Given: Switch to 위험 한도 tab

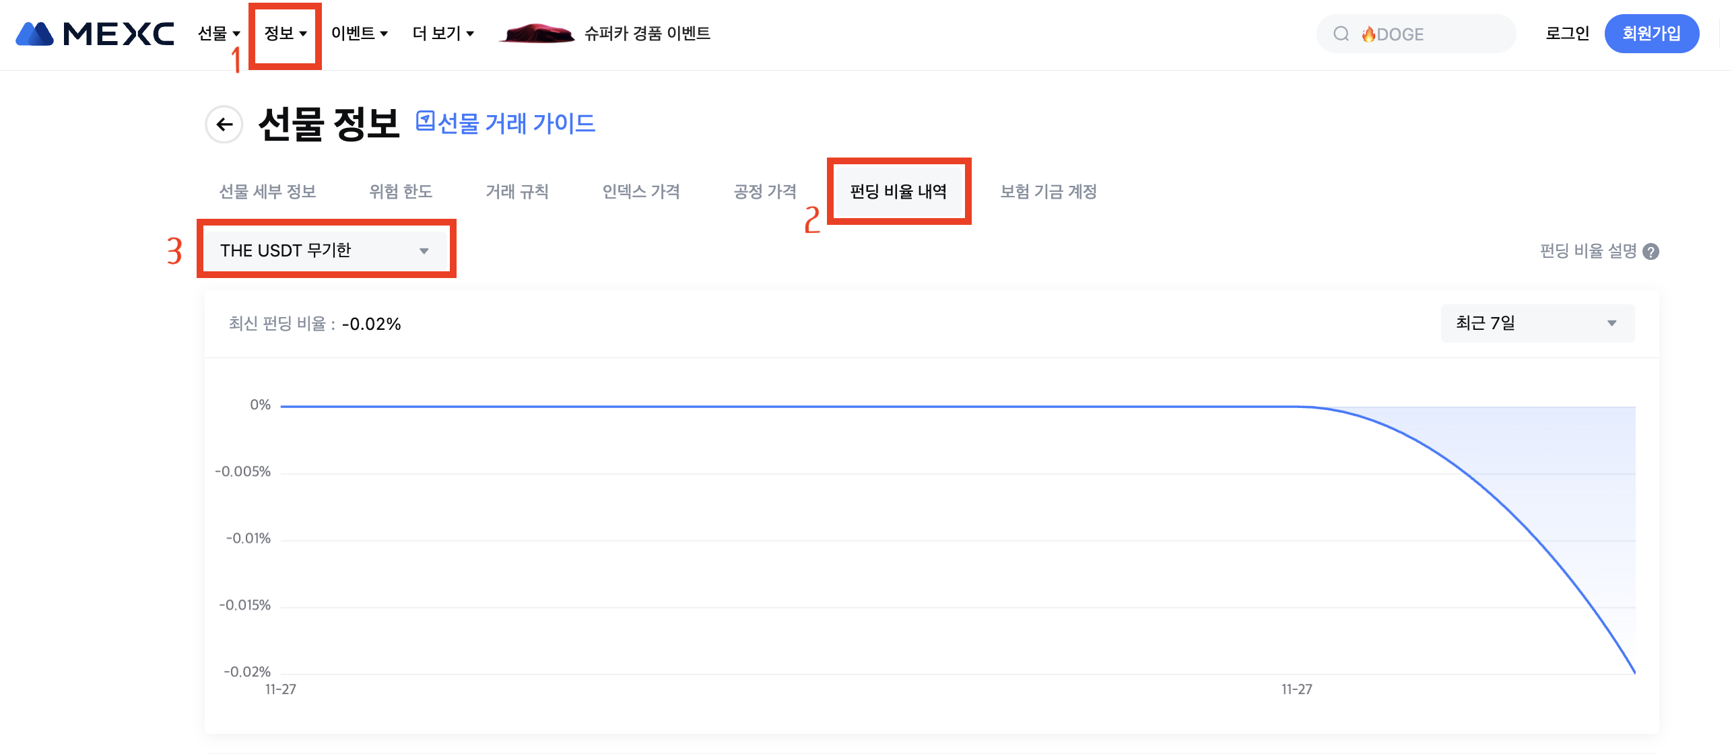Looking at the screenshot, I should (401, 192).
